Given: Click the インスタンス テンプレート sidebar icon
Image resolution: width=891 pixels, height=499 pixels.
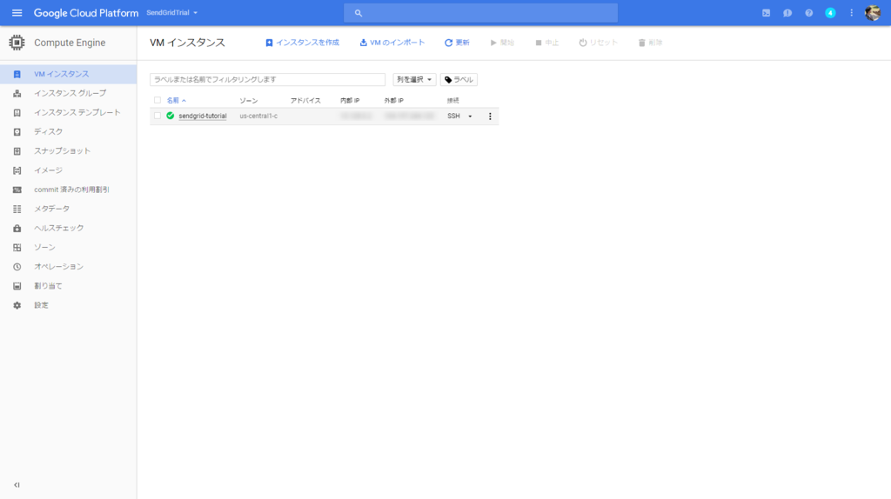Looking at the screenshot, I should [17, 112].
